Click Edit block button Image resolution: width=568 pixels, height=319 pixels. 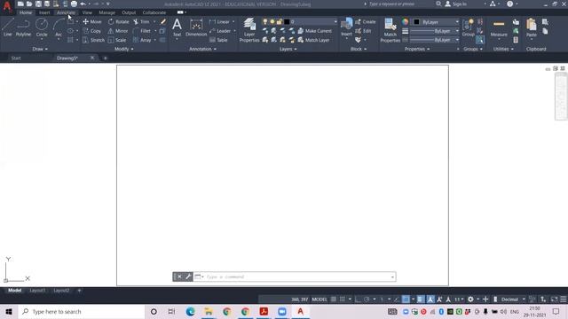[363, 31]
